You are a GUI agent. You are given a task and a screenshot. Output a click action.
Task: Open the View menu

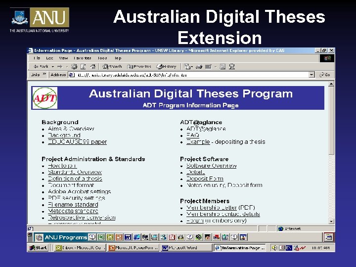click(63, 58)
